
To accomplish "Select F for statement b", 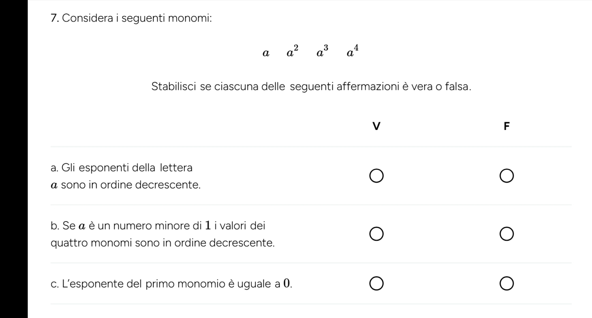I will coord(506,234).
